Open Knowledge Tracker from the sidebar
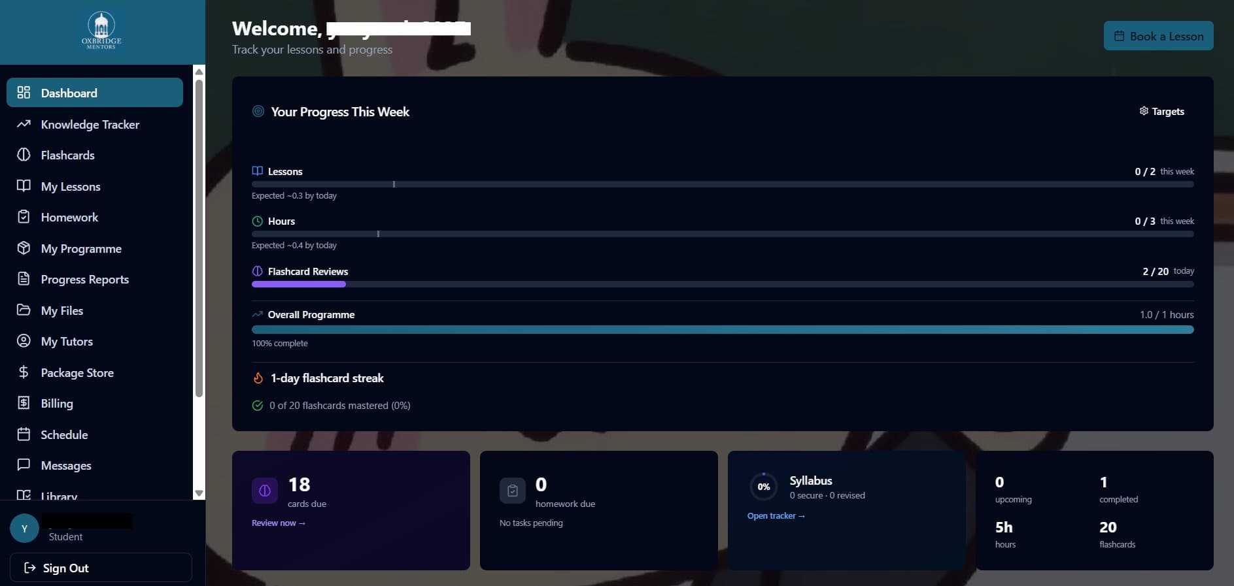This screenshot has width=1234, height=586. point(95,123)
